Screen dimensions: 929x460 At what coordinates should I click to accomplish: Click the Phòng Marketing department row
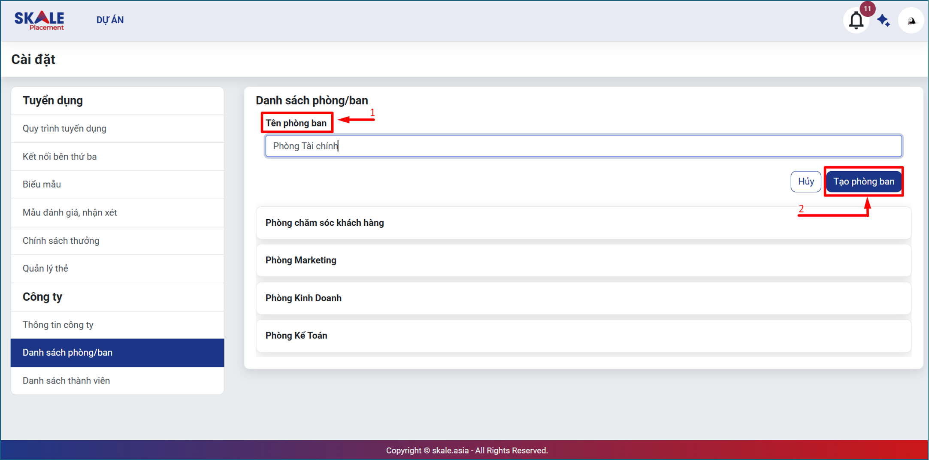(583, 260)
